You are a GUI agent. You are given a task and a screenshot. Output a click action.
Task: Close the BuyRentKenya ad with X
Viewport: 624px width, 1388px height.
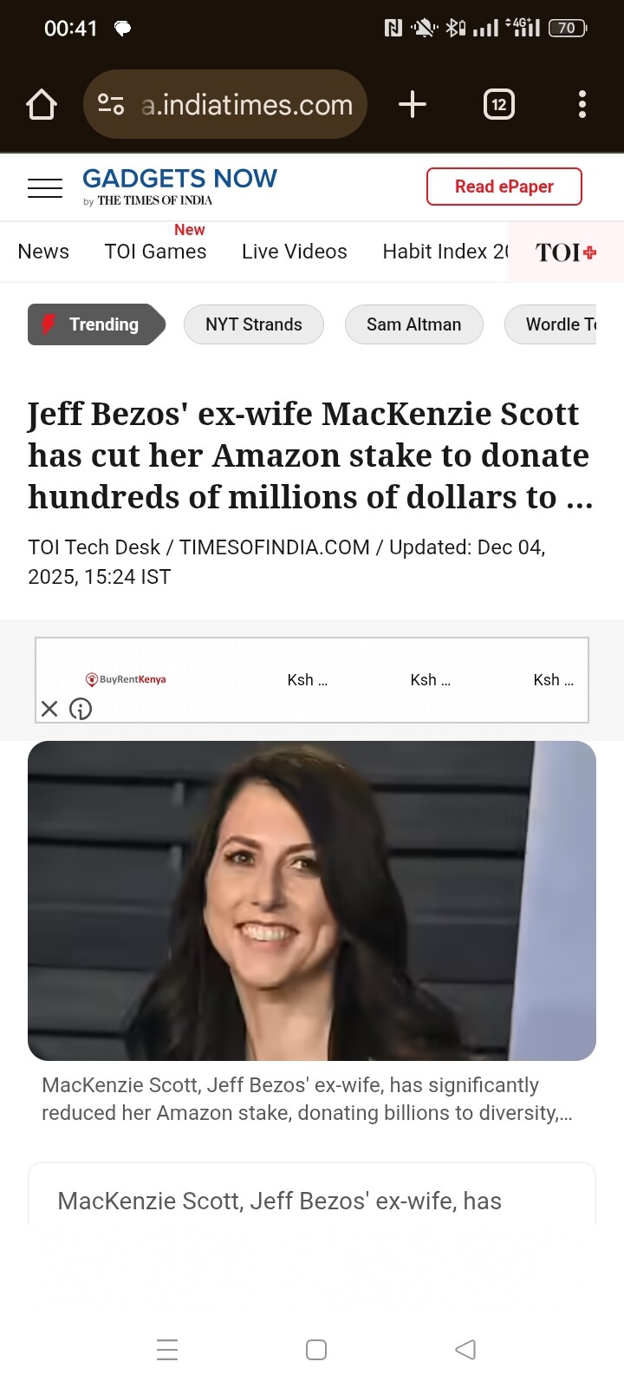(x=49, y=710)
